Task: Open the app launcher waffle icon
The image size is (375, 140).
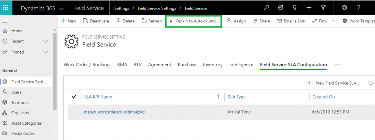Action: click(5, 7)
